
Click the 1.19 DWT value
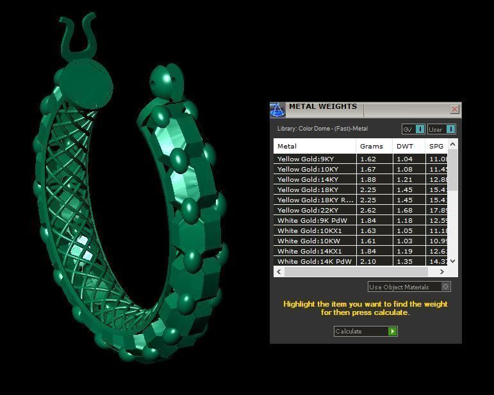[404, 251]
